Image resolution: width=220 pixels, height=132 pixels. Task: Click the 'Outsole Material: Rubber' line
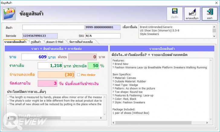tap(129, 81)
